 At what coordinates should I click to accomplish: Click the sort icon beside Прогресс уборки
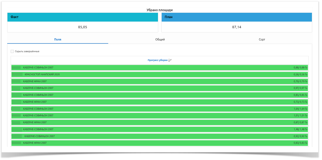[x=170, y=60]
